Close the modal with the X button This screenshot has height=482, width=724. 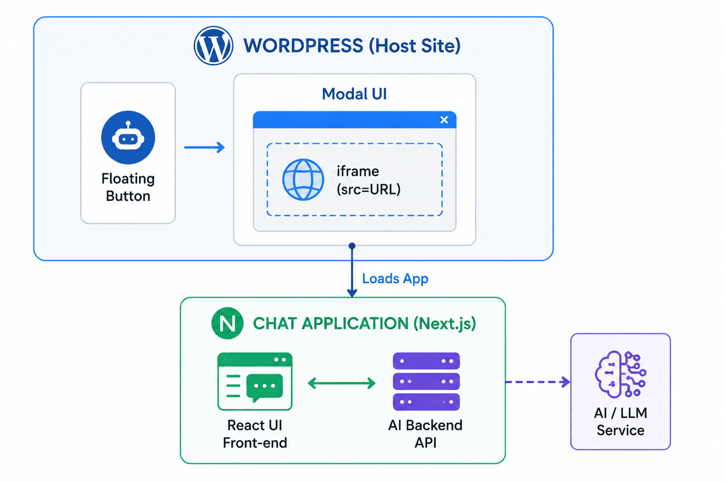(x=444, y=120)
